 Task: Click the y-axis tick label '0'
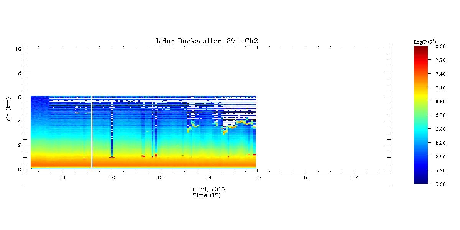(19, 169)
